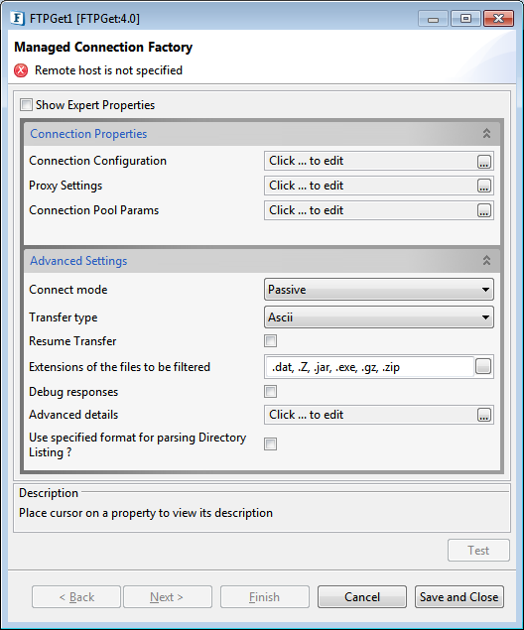Click the Save and Close button
The height and width of the screenshot is (630, 524).
click(x=458, y=597)
